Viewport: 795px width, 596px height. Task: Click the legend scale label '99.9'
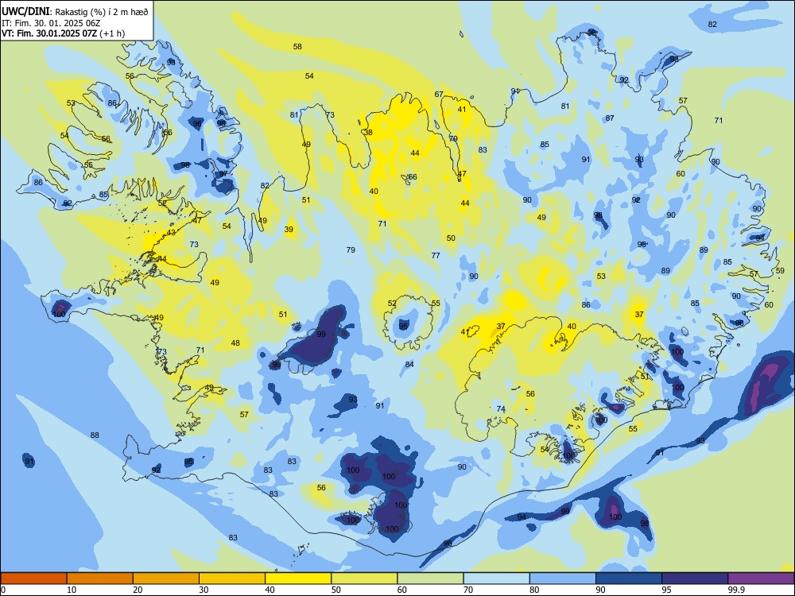pos(736,590)
